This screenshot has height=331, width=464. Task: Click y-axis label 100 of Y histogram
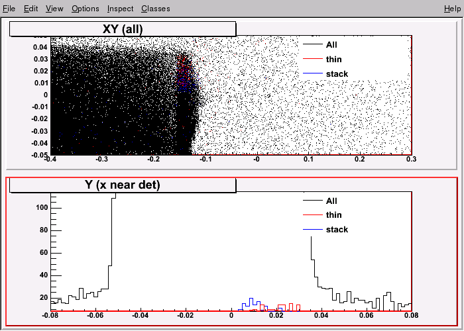coord(42,208)
